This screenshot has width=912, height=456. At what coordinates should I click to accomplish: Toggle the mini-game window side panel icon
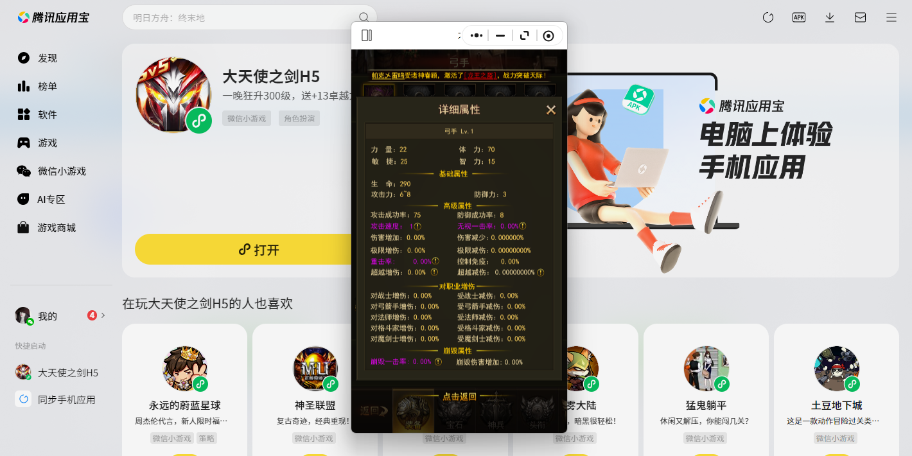[367, 35]
